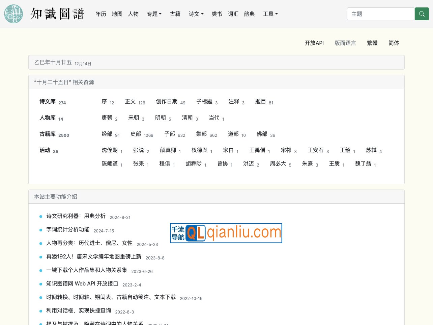Click inside the 主题 search box
The height and width of the screenshot is (325, 433).
tap(381, 14)
